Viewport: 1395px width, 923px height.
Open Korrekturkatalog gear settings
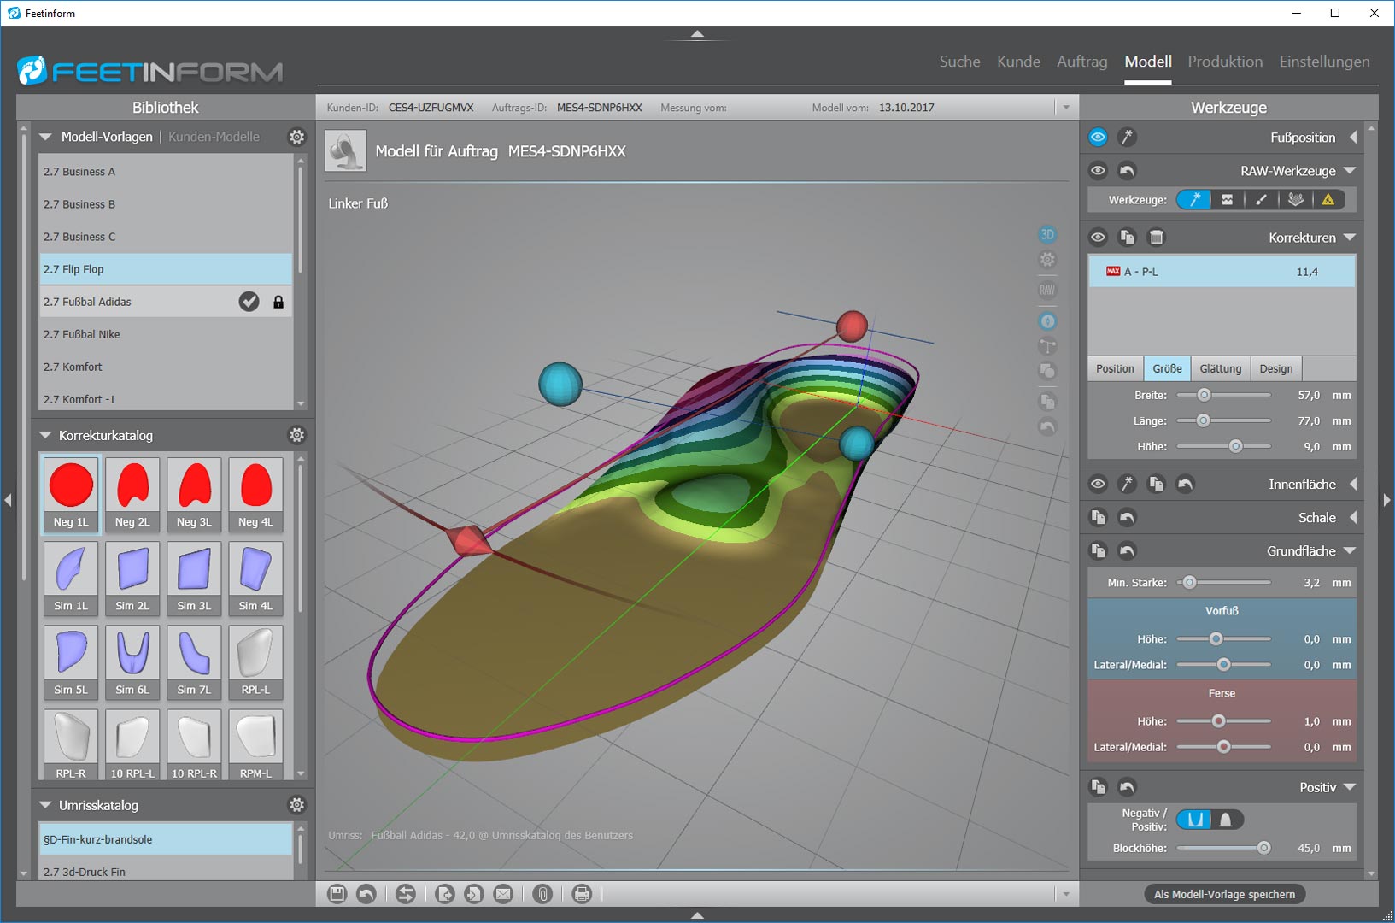coord(296,435)
